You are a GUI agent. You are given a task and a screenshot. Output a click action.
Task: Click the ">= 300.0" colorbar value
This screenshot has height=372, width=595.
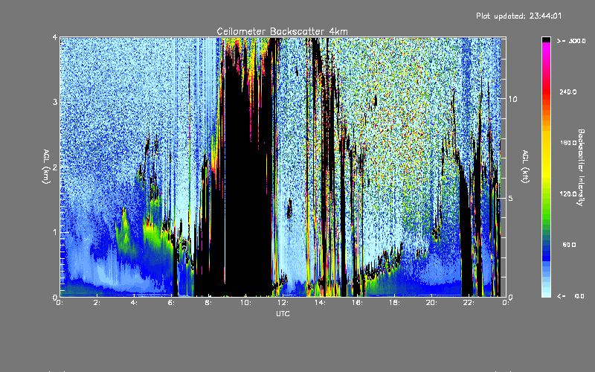point(571,41)
